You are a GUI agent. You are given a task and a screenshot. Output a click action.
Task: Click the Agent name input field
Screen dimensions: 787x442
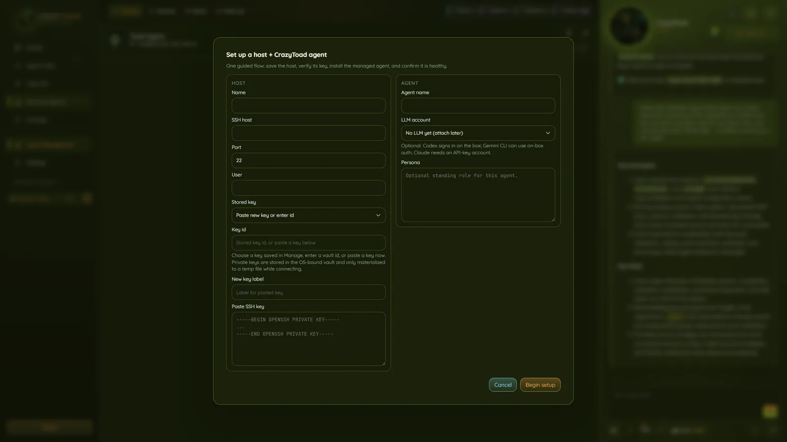[x=478, y=106]
